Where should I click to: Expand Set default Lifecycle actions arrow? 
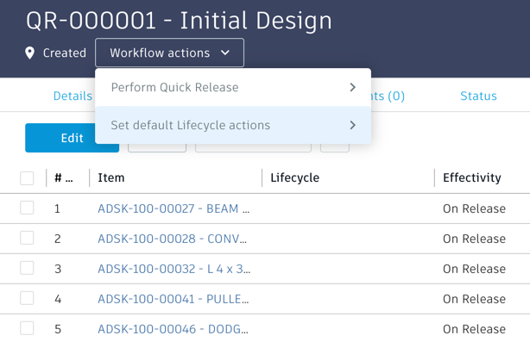pyautogui.click(x=352, y=125)
